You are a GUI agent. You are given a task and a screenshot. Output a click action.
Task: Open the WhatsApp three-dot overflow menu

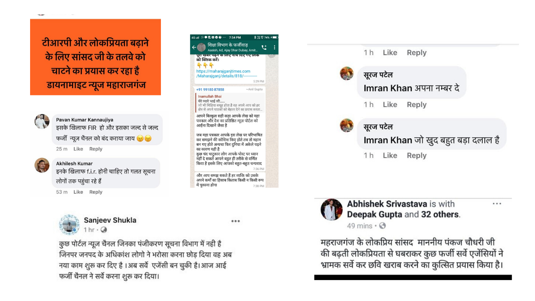[x=274, y=47]
